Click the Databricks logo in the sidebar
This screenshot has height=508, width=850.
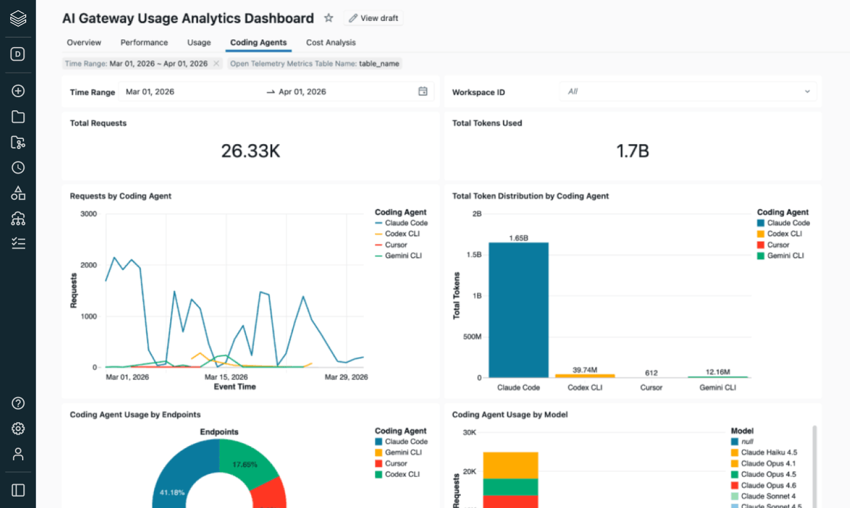[18, 18]
